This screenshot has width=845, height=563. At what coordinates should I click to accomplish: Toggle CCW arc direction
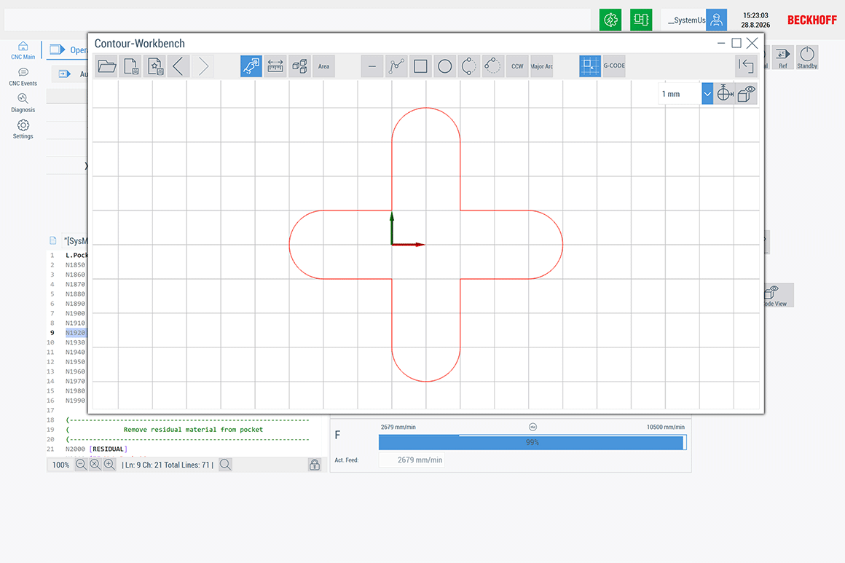click(517, 66)
